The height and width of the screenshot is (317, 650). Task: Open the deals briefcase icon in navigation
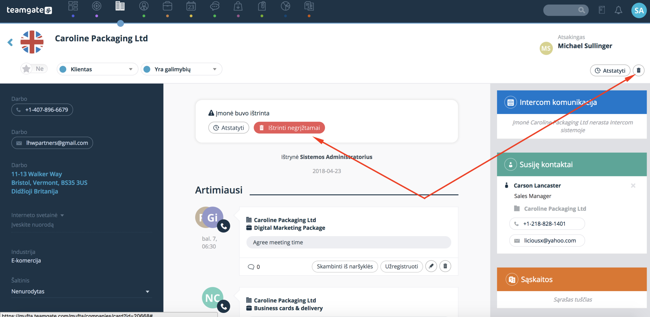(x=167, y=6)
